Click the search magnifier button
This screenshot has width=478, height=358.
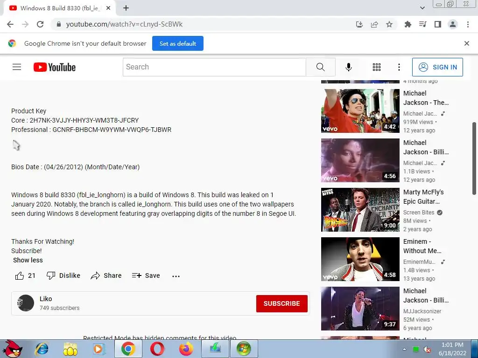pyautogui.click(x=320, y=67)
